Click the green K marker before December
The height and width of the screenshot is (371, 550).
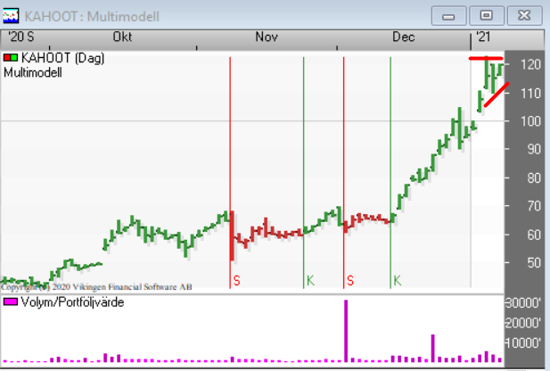click(397, 280)
